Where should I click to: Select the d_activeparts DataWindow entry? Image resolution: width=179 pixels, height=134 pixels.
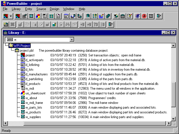pos(34,60)
